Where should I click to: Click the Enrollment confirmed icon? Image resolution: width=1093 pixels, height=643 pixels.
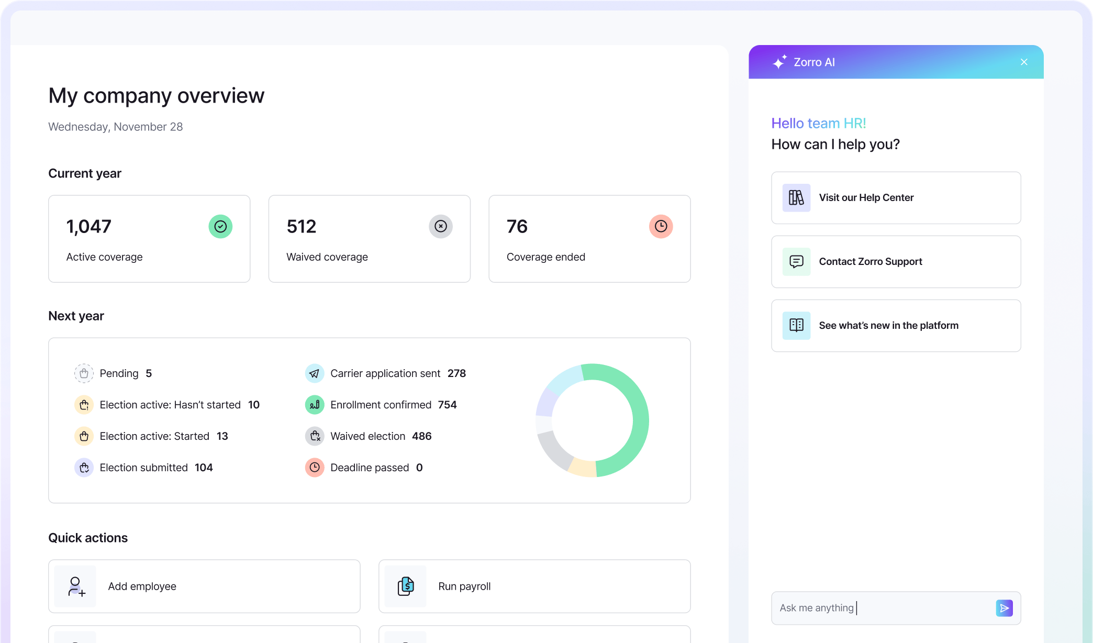point(315,405)
